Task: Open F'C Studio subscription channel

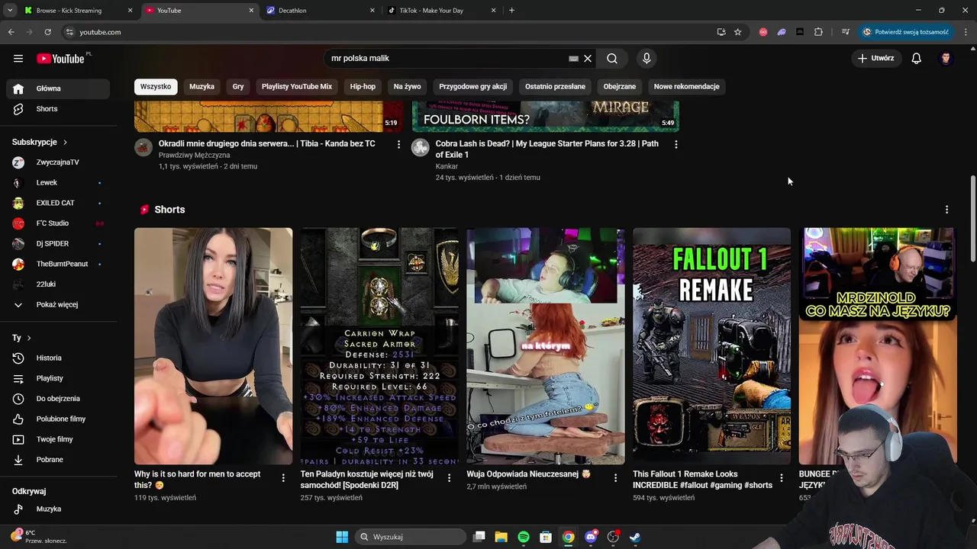Action: pos(58,223)
